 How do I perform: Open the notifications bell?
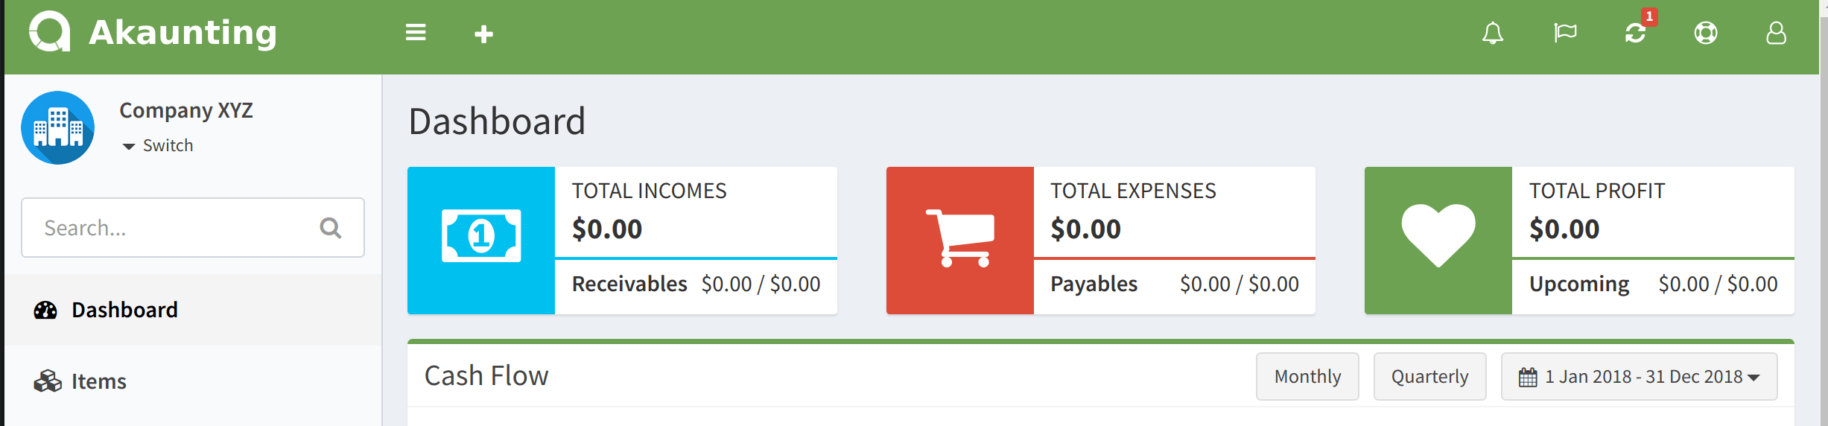(x=1492, y=33)
